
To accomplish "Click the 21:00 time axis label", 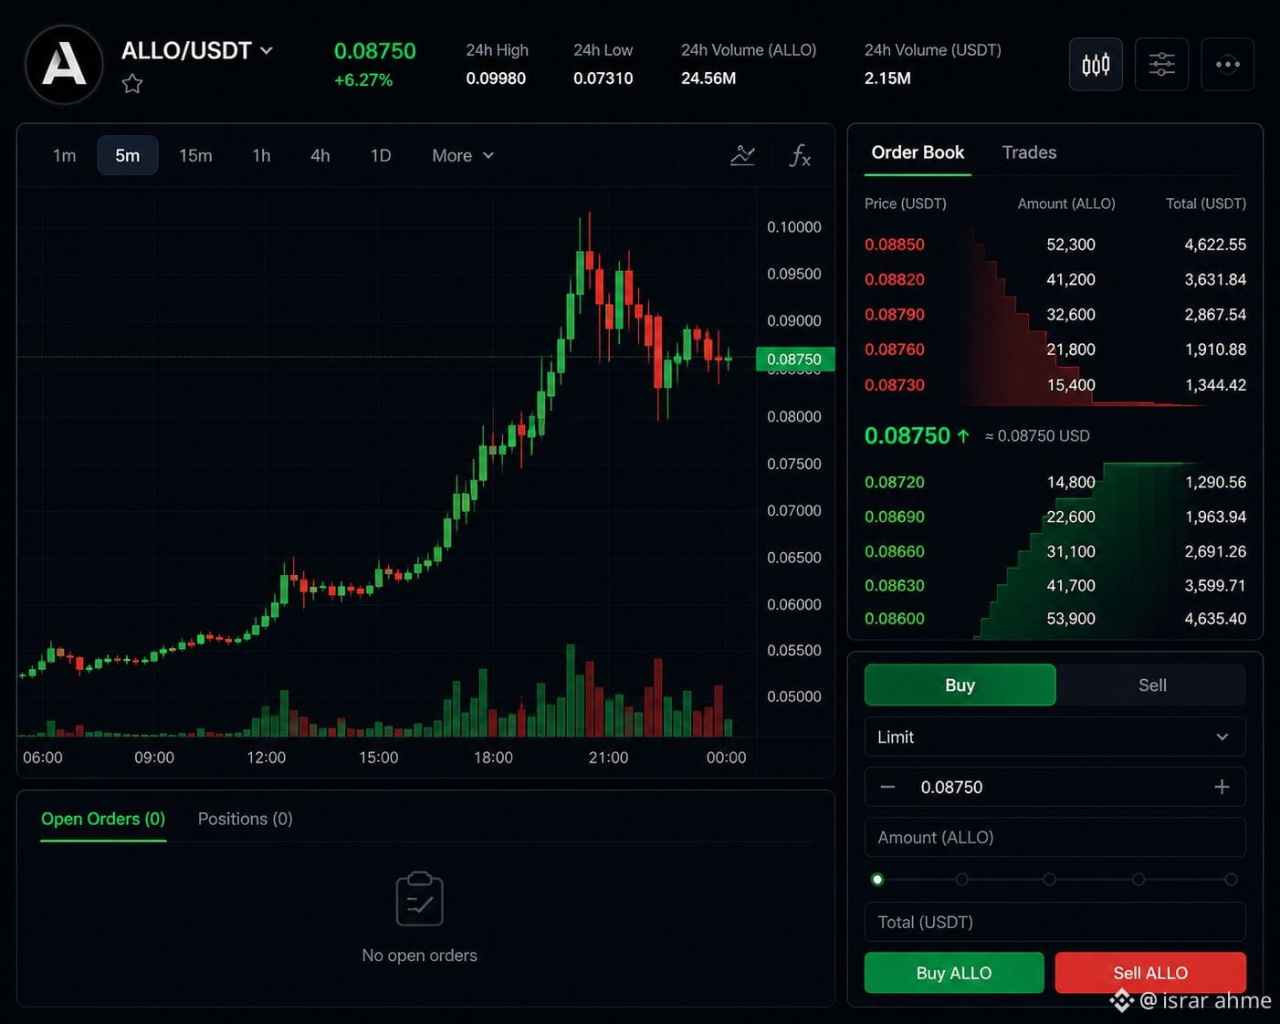I will tap(608, 758).
